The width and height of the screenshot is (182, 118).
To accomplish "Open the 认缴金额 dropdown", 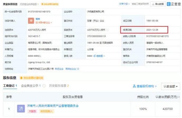I will tap(170, 86).
